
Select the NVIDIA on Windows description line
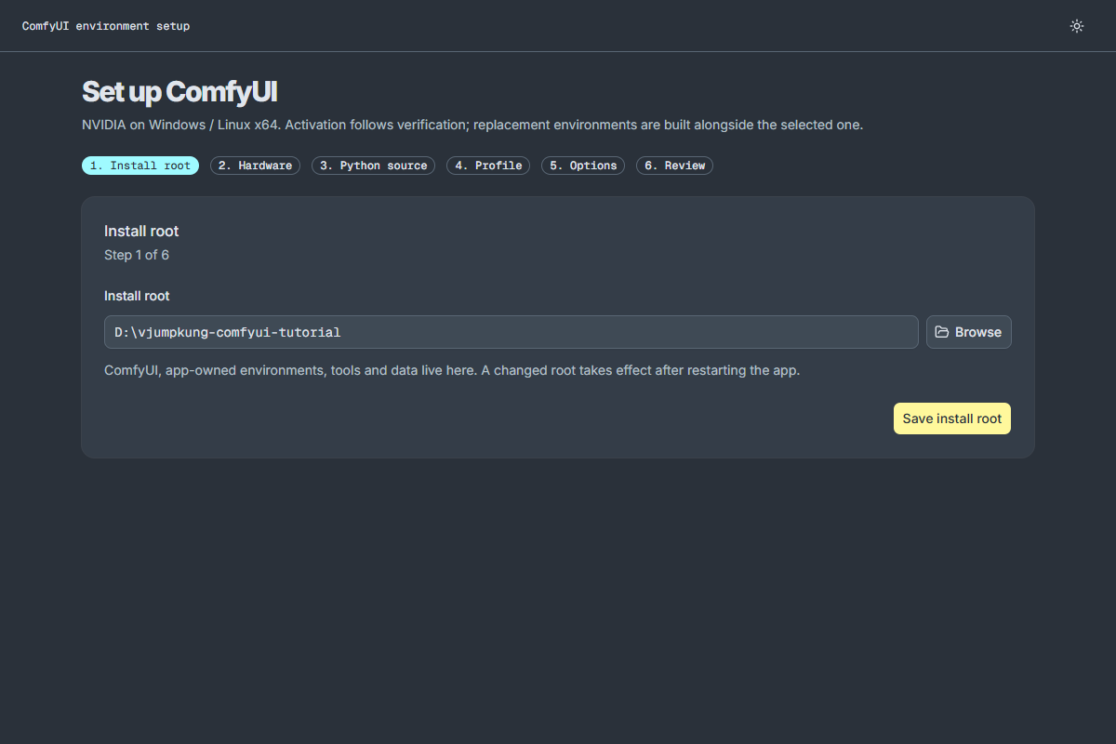(x=472, y=125)
